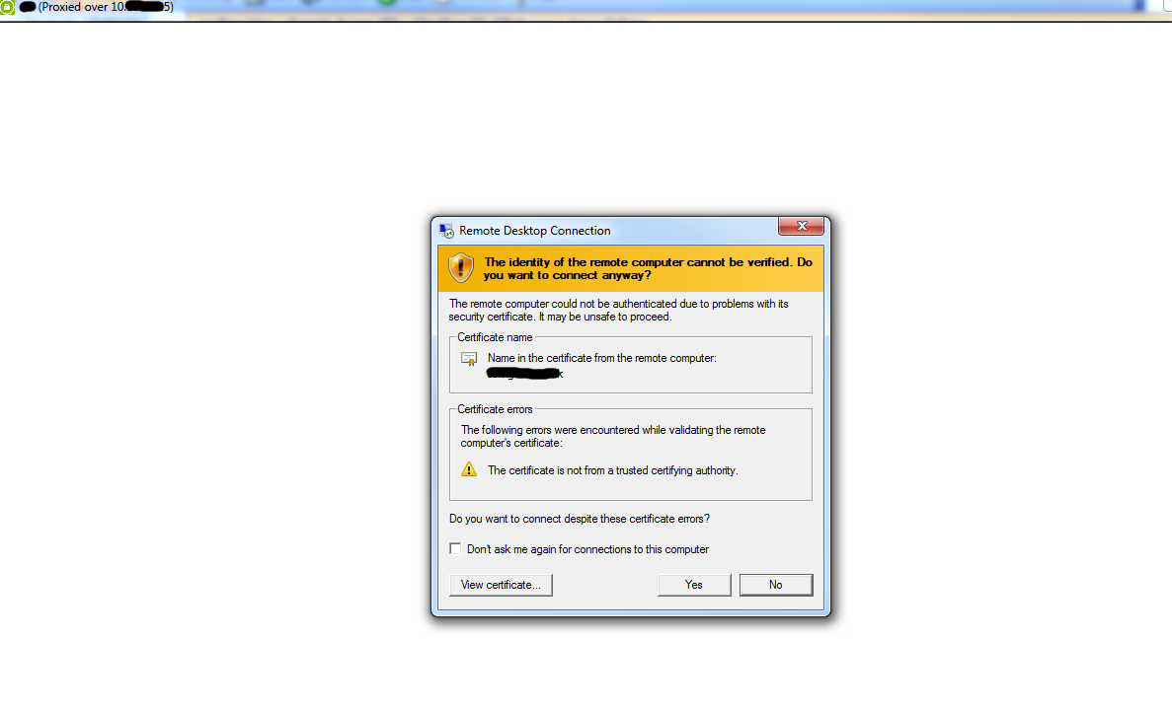Click the Proxied over window title text

pos(106,7)
